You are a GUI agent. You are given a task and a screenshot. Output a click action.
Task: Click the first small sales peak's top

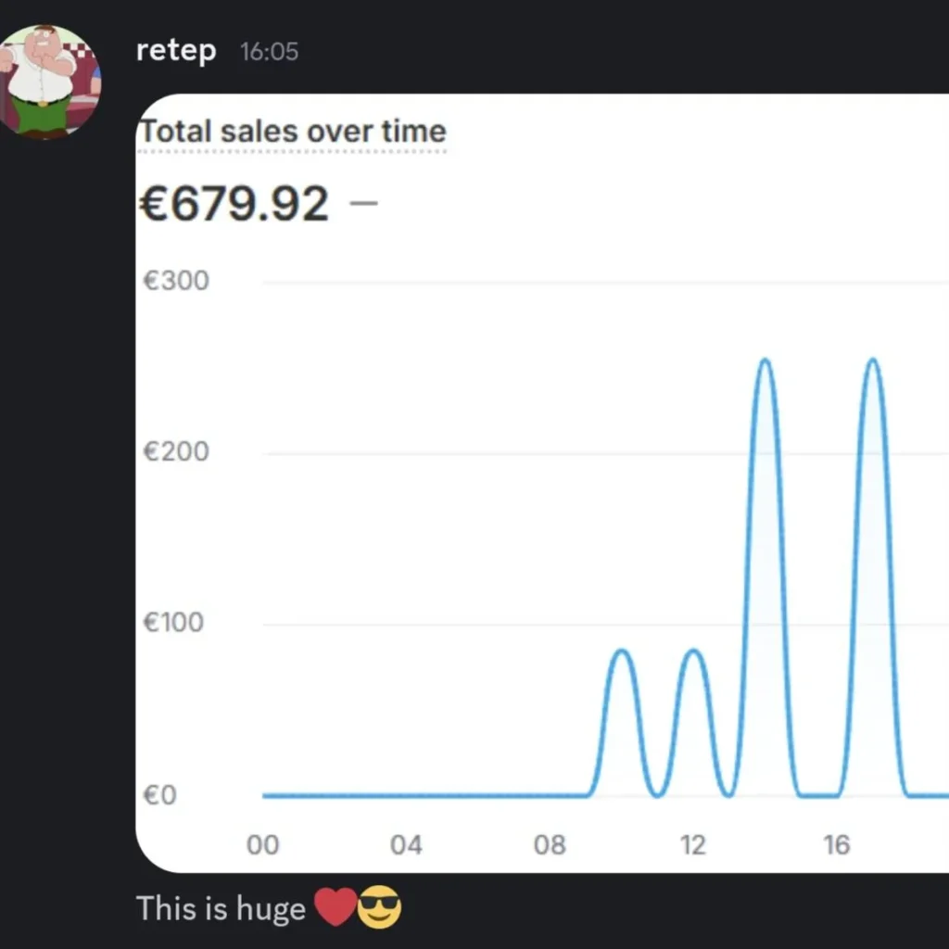tap(621, 651)
